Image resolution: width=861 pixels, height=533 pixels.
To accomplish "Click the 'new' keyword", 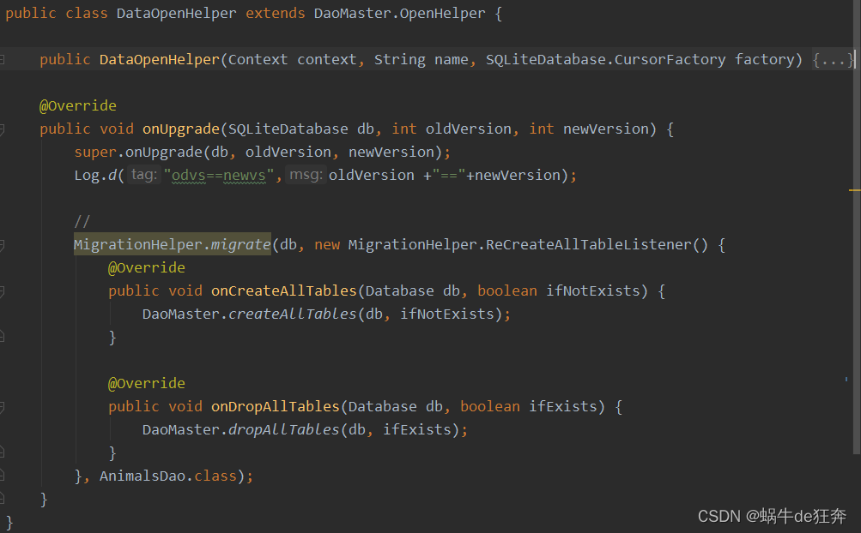I will pyautogui.click(x=327, y=245).
